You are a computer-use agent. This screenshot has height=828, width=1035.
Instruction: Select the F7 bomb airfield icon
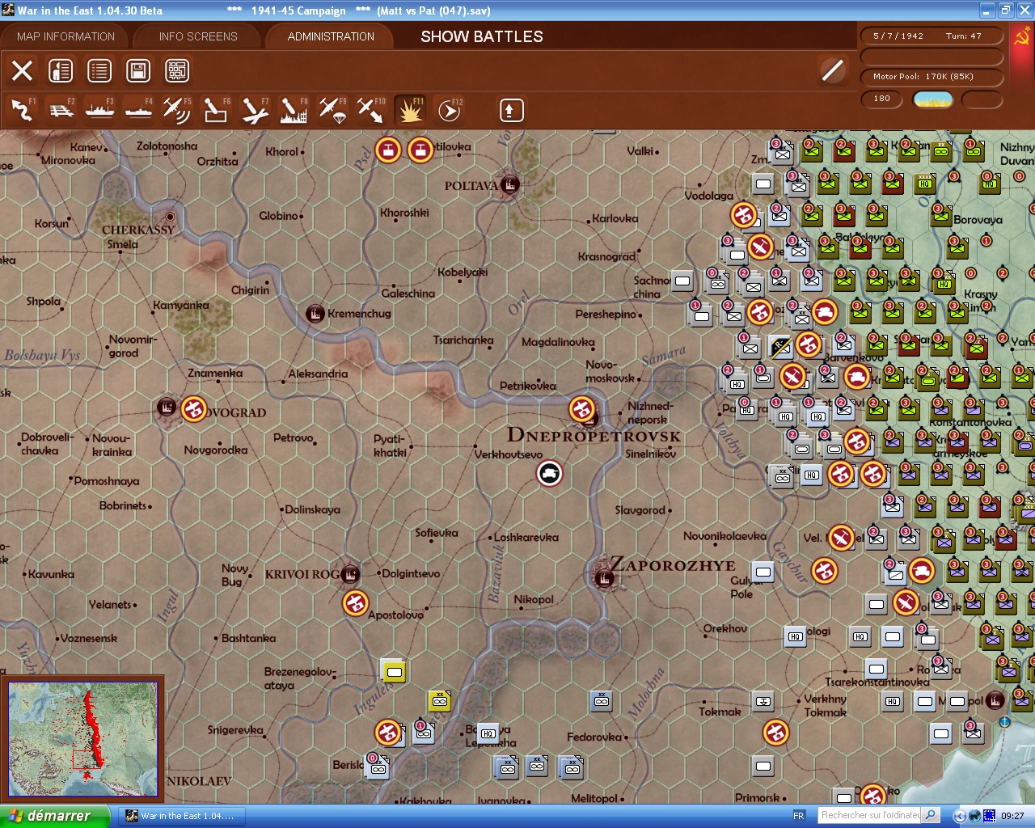click(255, 110)
